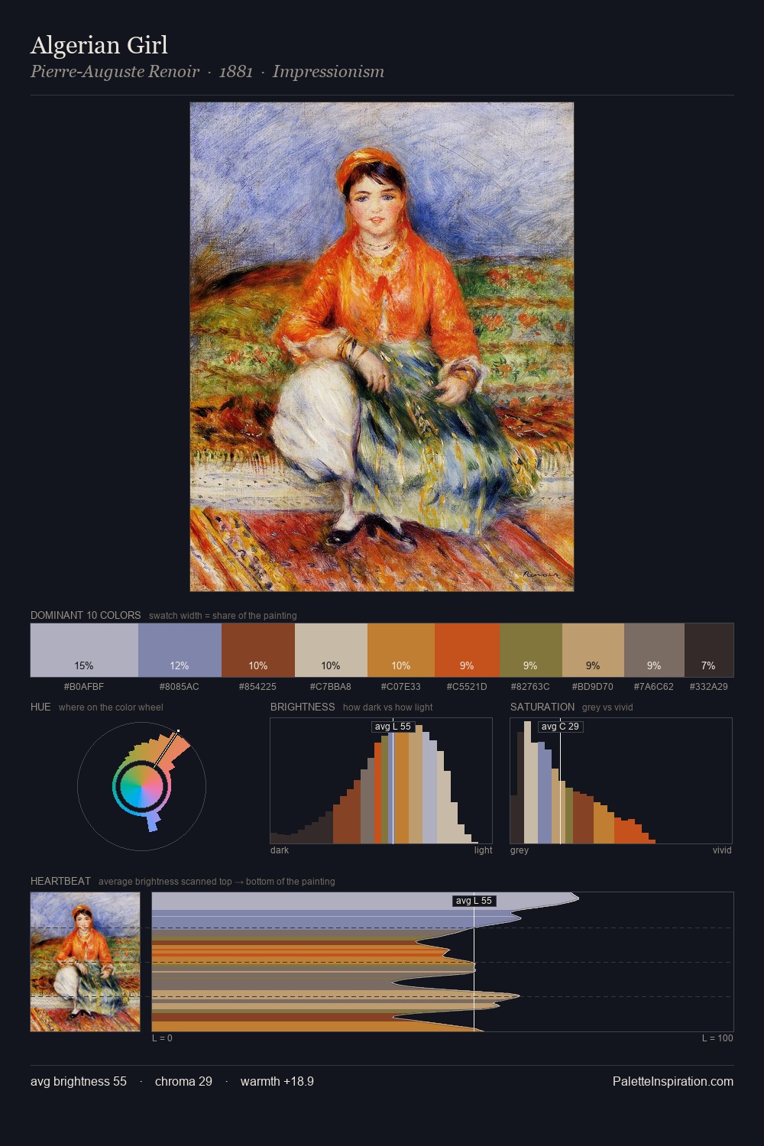
Task: Click the hex label #854225
Action: pyautogui.click(x=258, y=687)
